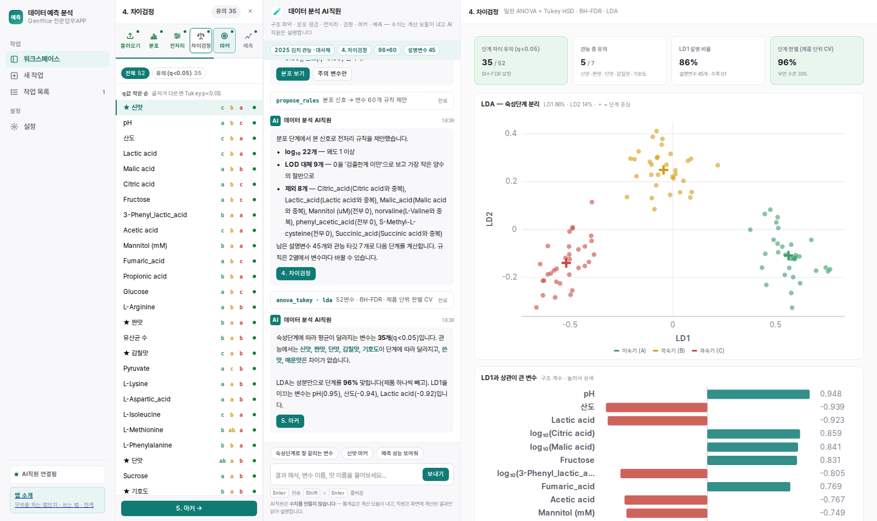The image size is (877, 521).
Task: Select the Fumaric_acid variable row
Action: coord(189,261)
